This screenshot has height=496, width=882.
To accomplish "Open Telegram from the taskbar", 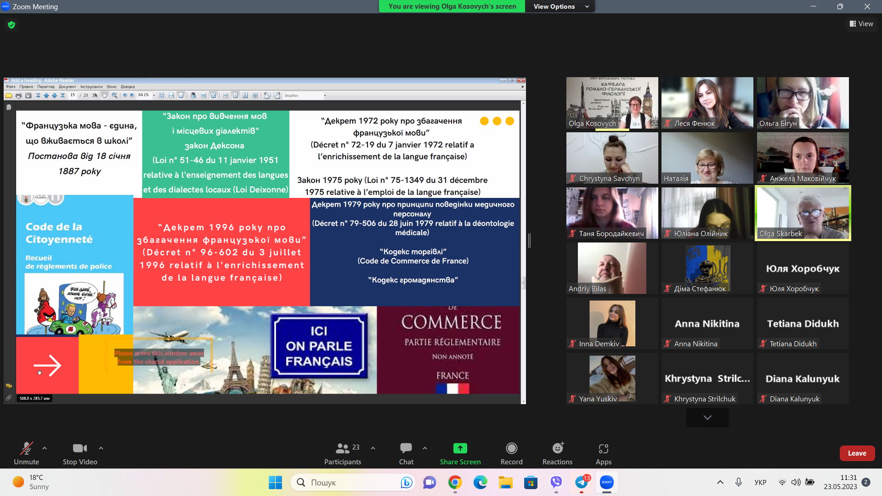I will pyautogui.click(x=582, y=482).
